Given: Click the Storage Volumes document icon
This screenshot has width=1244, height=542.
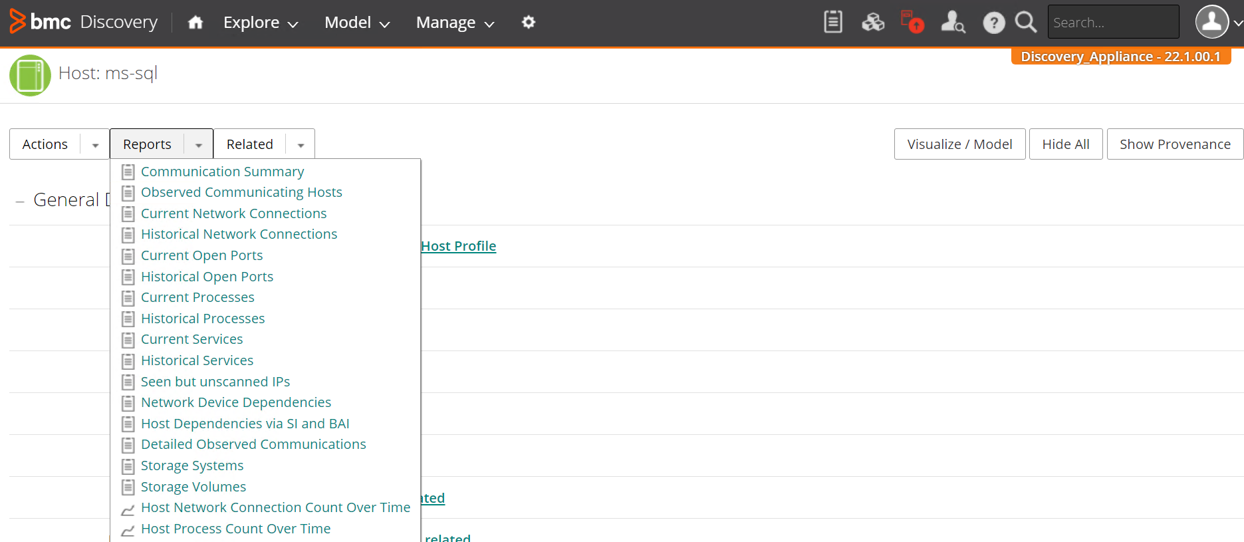Looking at the screenshot, I should coord(128,487).
